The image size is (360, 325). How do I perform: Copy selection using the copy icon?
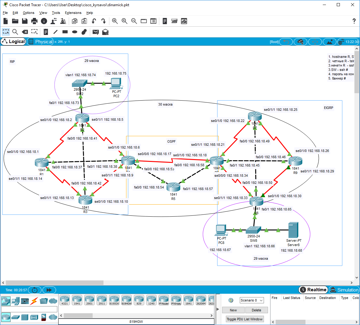pos(75,21)
